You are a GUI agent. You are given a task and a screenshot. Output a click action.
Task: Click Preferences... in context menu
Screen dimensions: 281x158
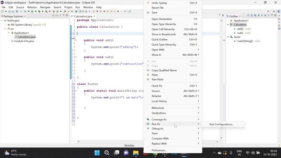(173, 150)
